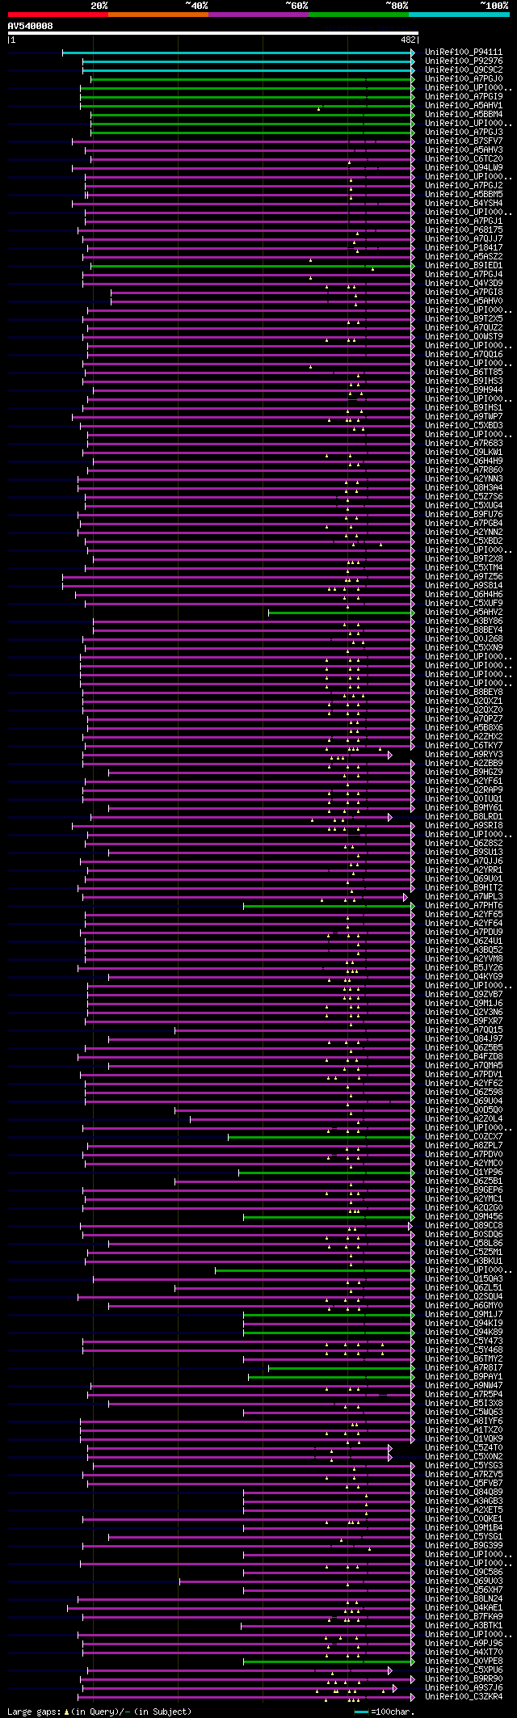Select hit label UniRef100_A7PGJ0
Viewport: 517px width, 1718px height.
click(x=464, y=79)
